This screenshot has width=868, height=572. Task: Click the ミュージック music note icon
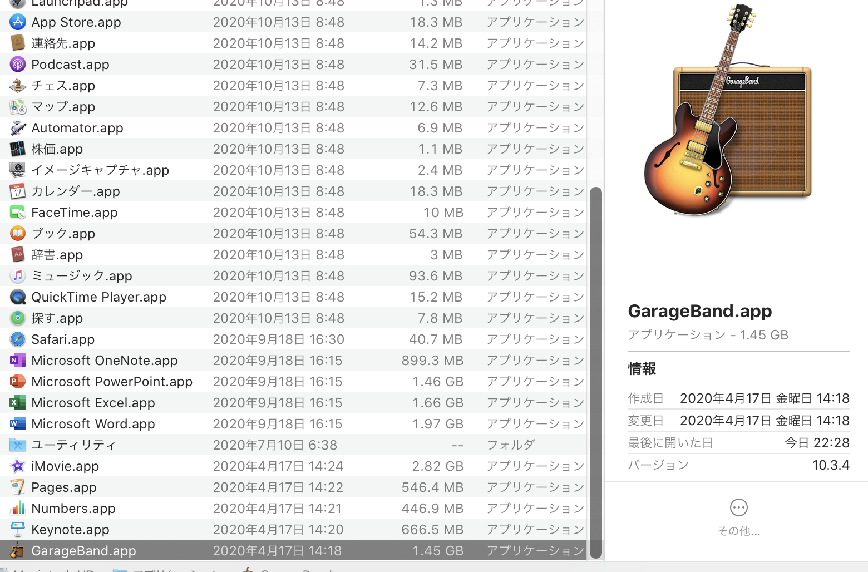(18, 275)
